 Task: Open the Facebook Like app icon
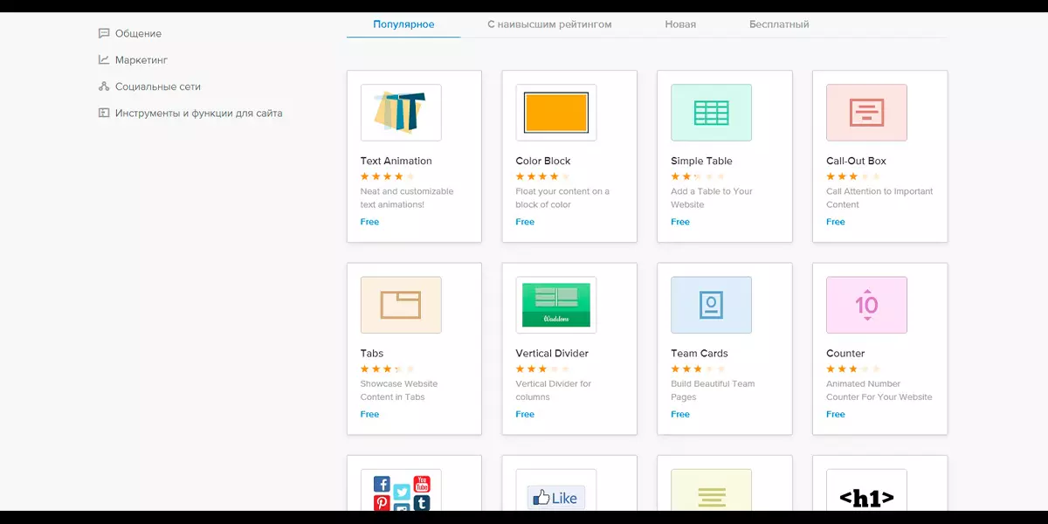(x=556, y=491)
